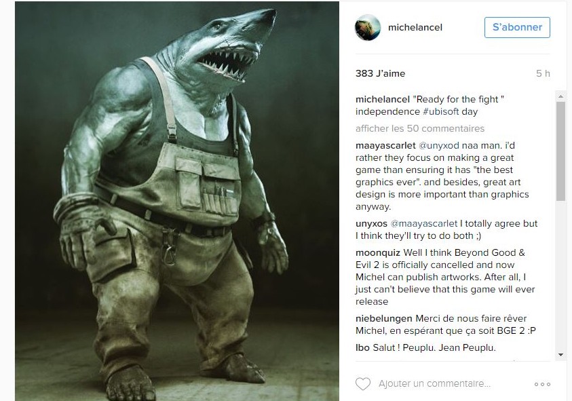Click the '383 J'aime' likes count
Image resolution: width=572 pixels, height=401 pixels.
(x=380, y=74)
